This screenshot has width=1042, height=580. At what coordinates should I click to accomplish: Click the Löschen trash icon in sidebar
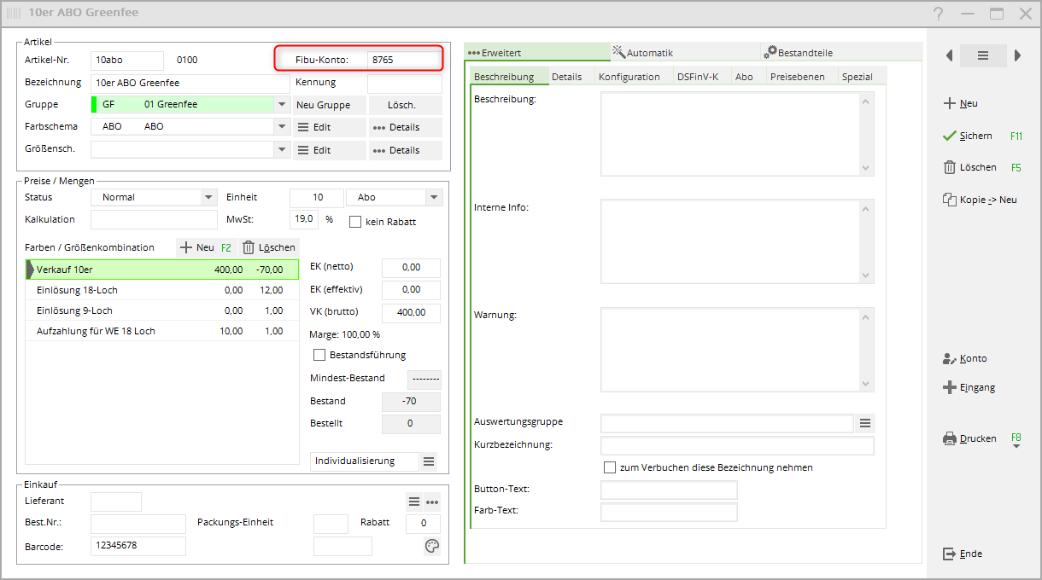tap(949, 168)
